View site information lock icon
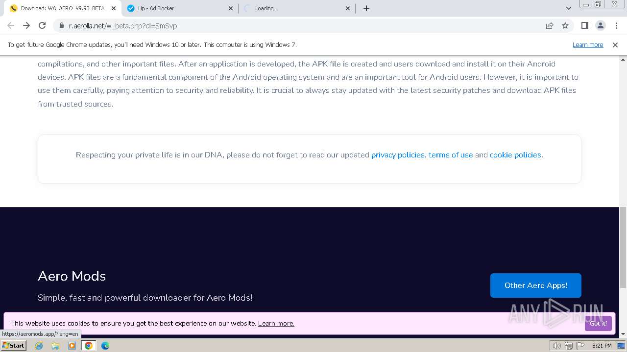This screenshot has width=627, height=352. pyautogui.click(x=61, y=25)
